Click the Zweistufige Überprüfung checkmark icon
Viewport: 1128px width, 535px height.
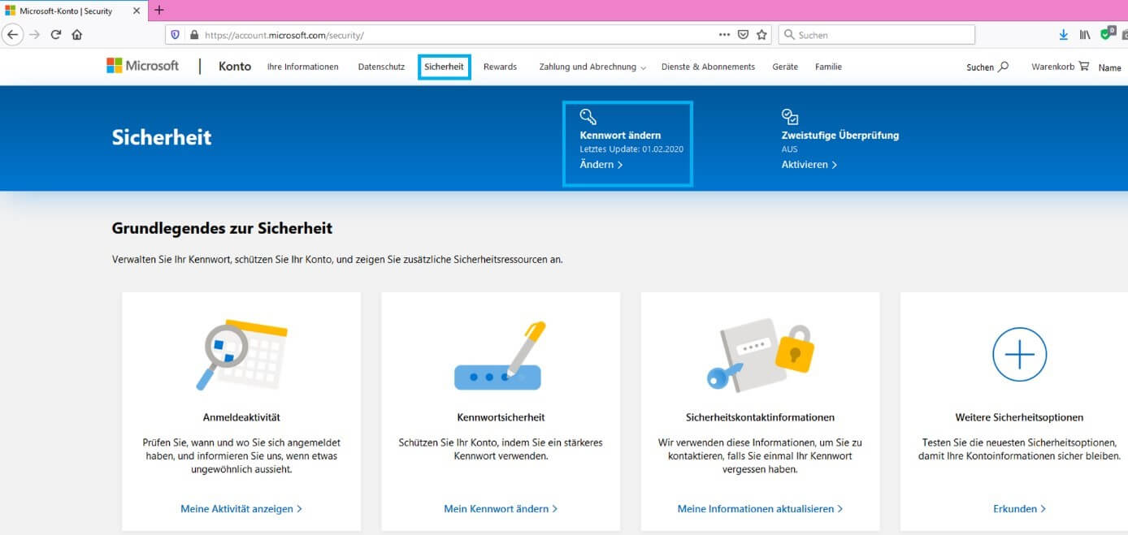coord(790,117)
